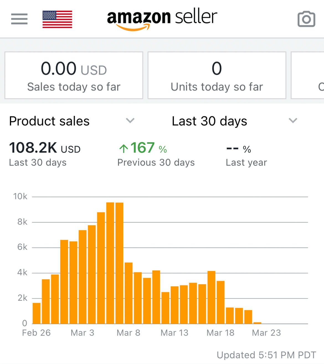Tap the green up-arrow growth indicator
The image size is (324, 364).
click(124, 148)
